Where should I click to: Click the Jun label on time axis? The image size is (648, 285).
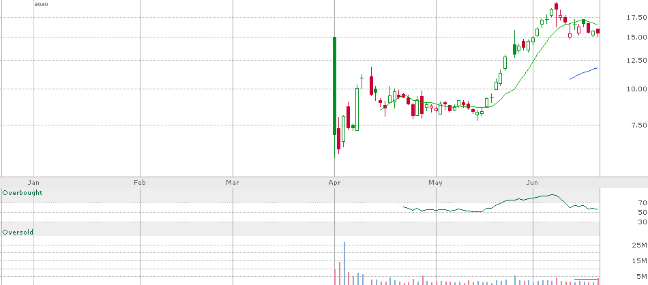[533, 183]
